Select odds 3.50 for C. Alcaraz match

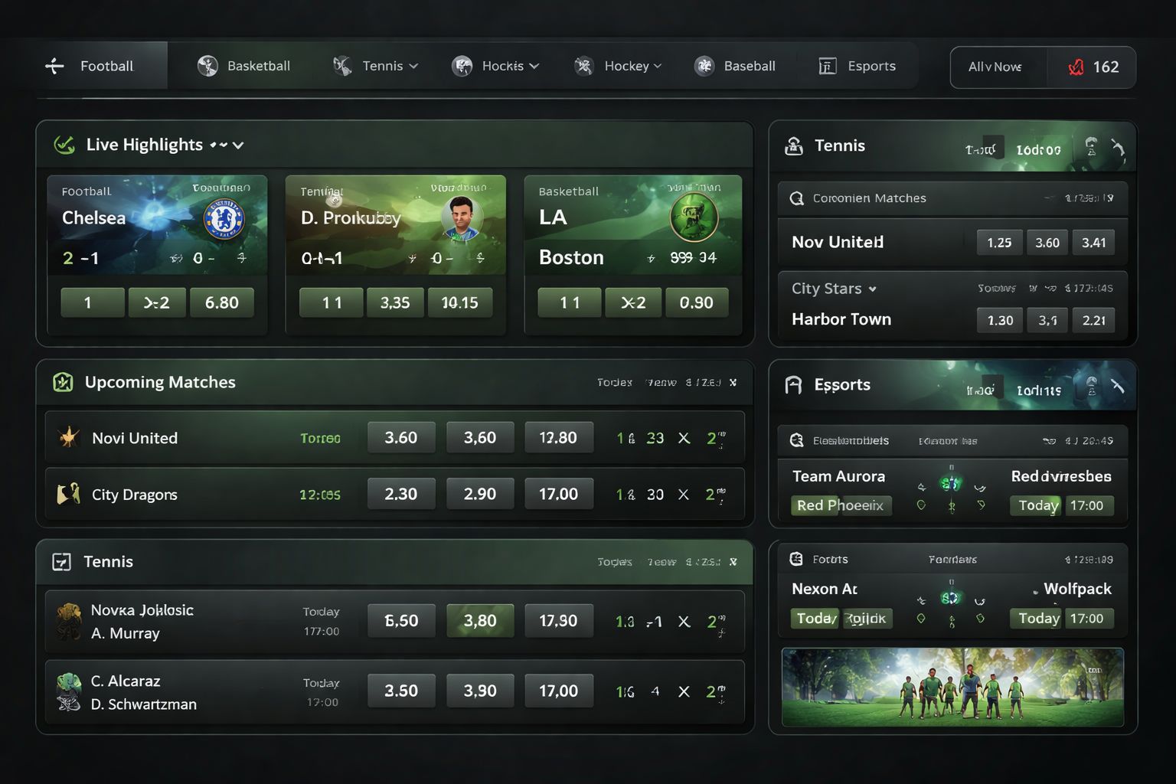[x=401, y=691]
